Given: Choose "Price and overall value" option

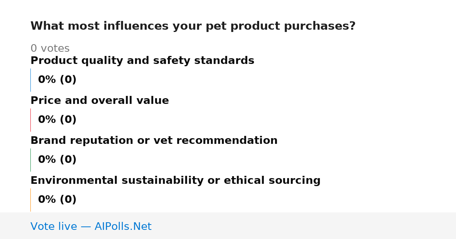Looking at the screenshot, I should (x=100, y=101).
